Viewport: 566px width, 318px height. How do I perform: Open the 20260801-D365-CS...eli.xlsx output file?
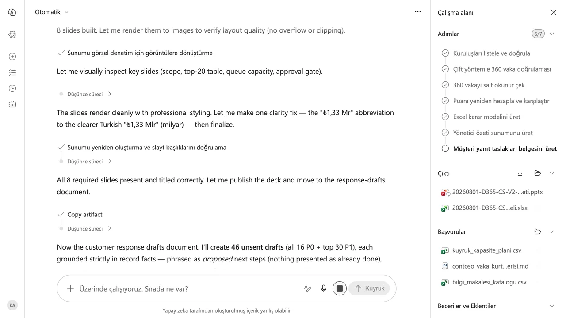[x=485, y=208]
